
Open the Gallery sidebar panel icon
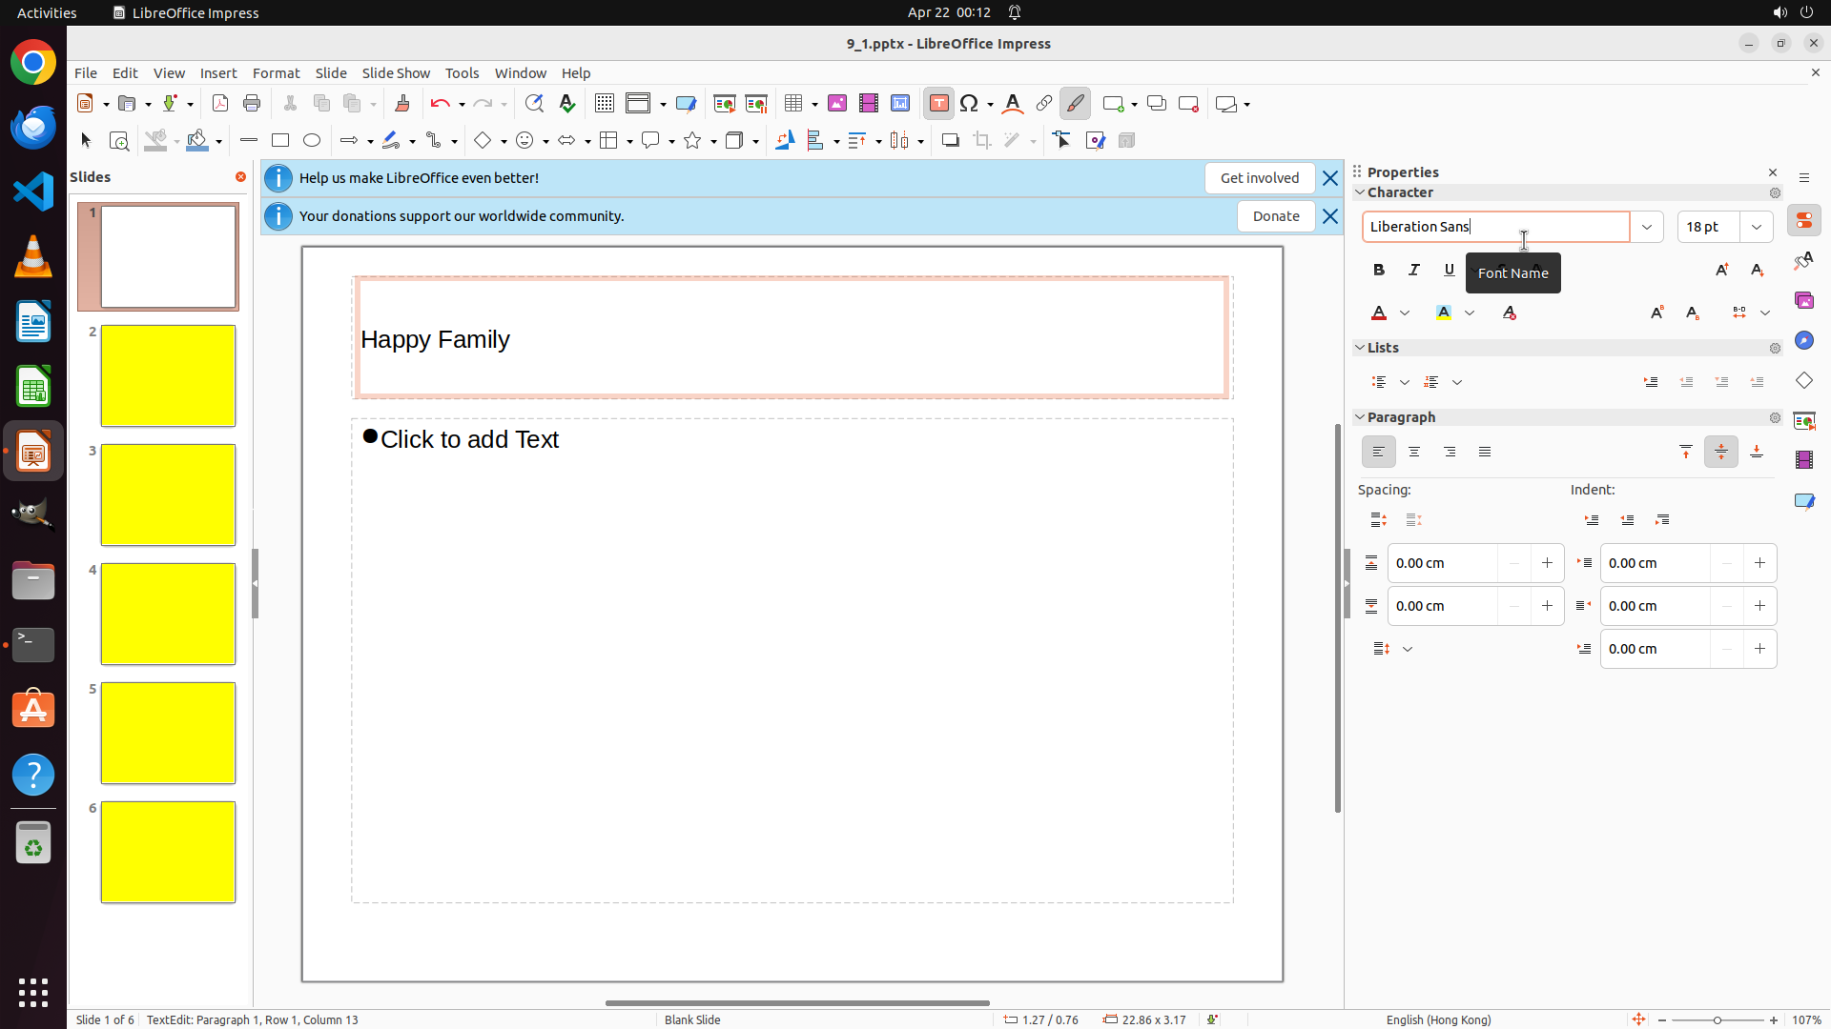1804,301
